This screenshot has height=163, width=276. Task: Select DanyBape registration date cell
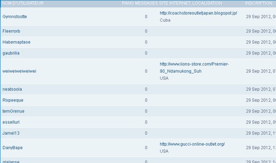click(x=261, y=148)
